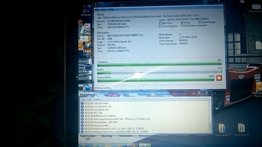Select the Writing LeadIn log entry

click(x=97, y=125)
